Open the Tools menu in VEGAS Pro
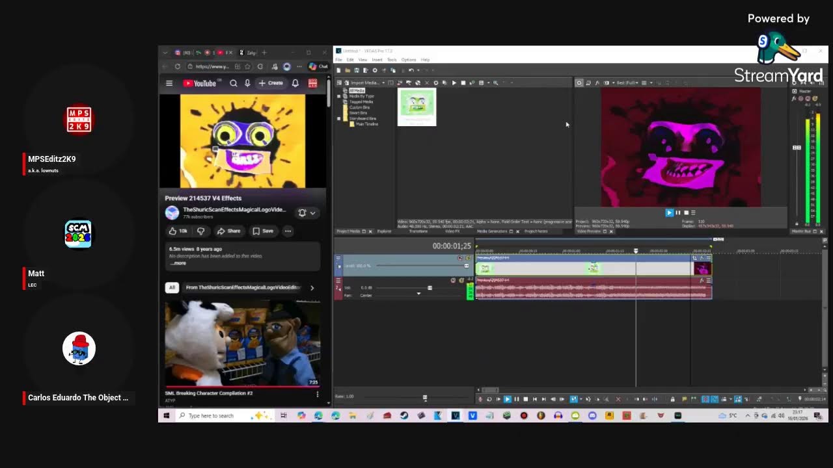 click(392, 60)
